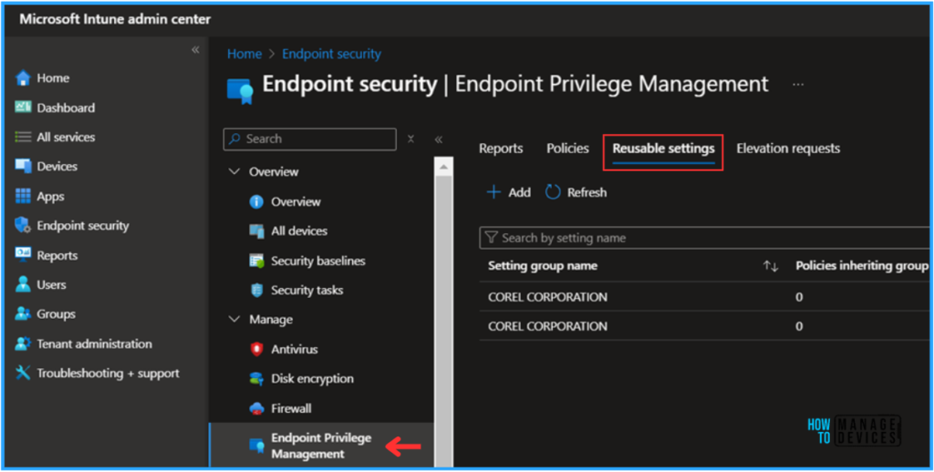Viewport: 934px width, 472px height.
Task: Click the Home icon in the left navigation
Action: tap(23, 78)
